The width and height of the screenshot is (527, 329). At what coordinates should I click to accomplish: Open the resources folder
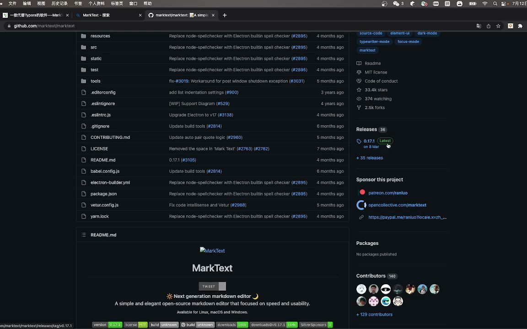click(x=100, y=36)
